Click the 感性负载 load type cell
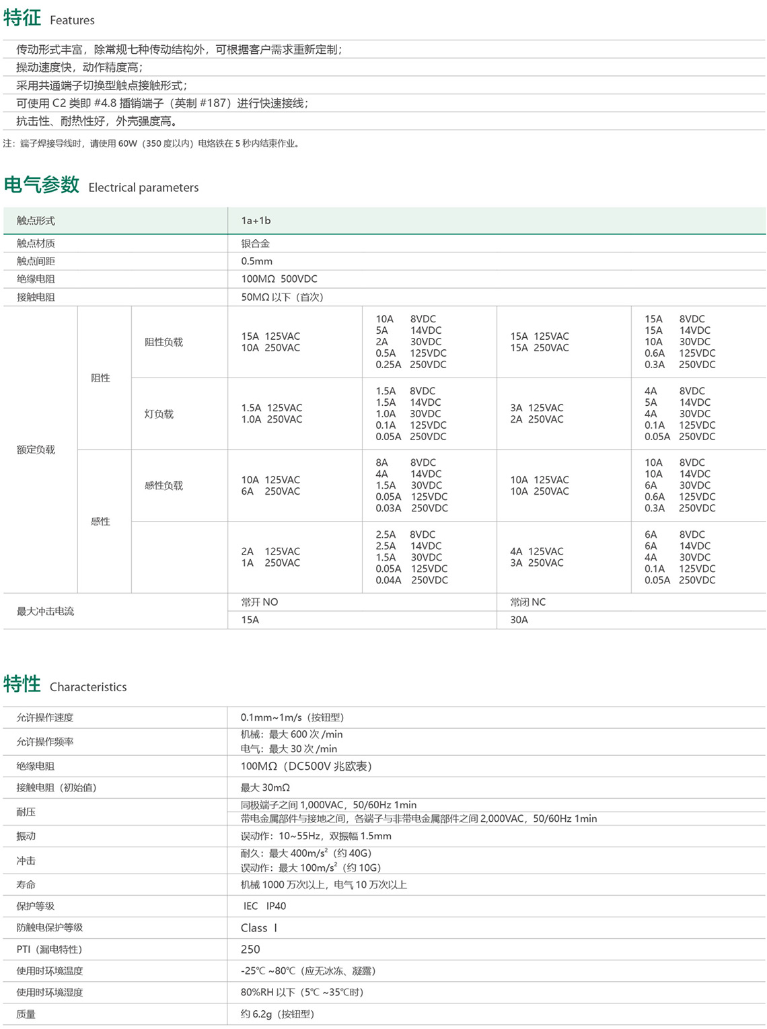 point(163,485)
